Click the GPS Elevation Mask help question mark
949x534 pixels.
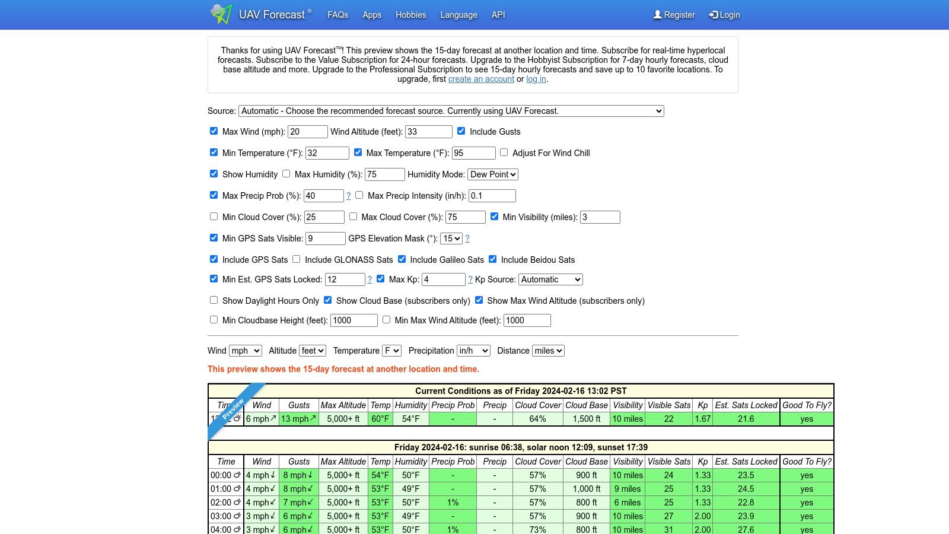tap(467, 239)
